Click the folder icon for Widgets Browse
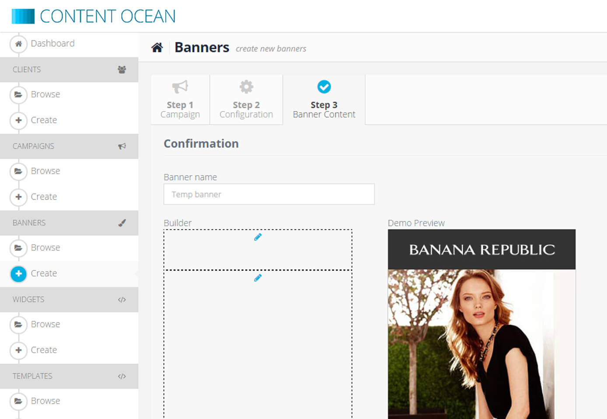 [x=18, y=324]
